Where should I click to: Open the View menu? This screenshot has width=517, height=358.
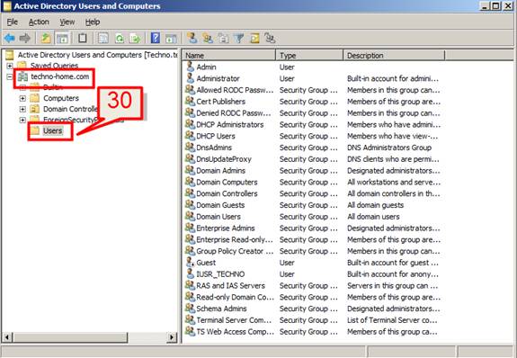point(67,22)
